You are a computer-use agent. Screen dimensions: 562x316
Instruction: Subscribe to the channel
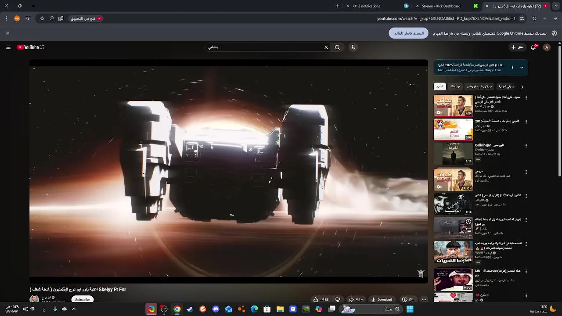[82, 299]
